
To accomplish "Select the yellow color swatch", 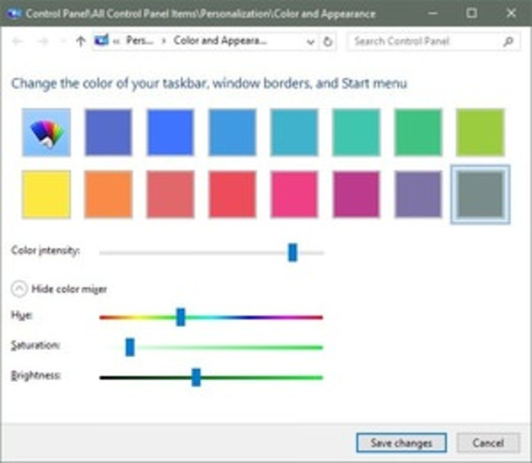I will (x=46, y=194).
